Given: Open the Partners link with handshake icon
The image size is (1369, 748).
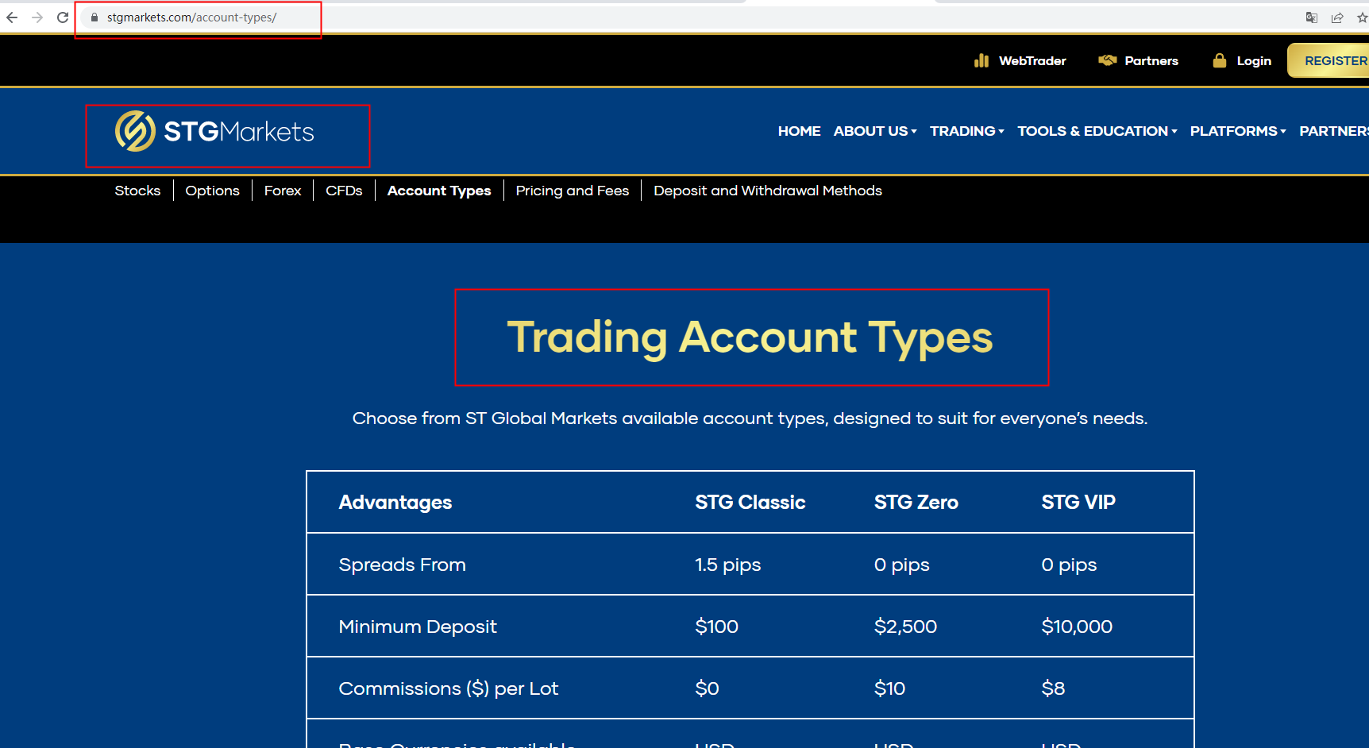Looking at the screenshot, I should pos(1139,61).
